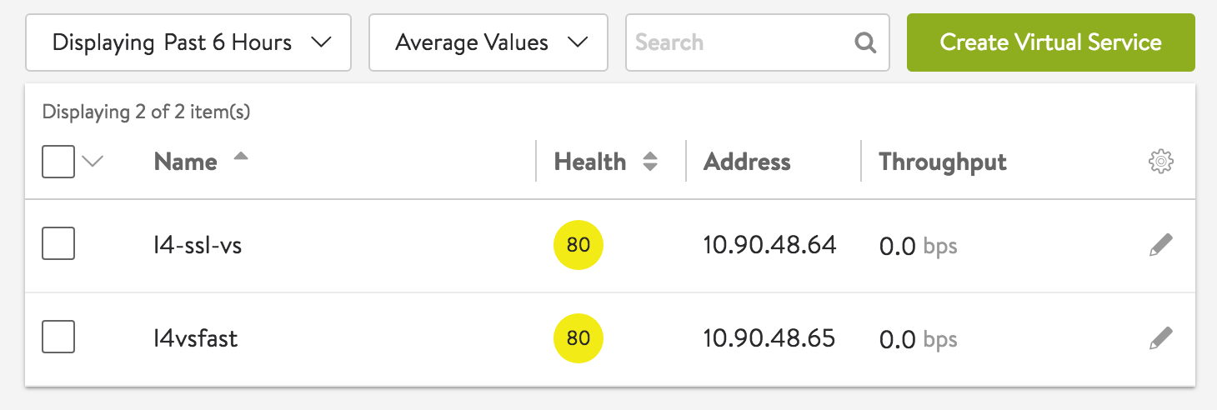
Task: Click the Throughput column header
Action: click(942, 162)
